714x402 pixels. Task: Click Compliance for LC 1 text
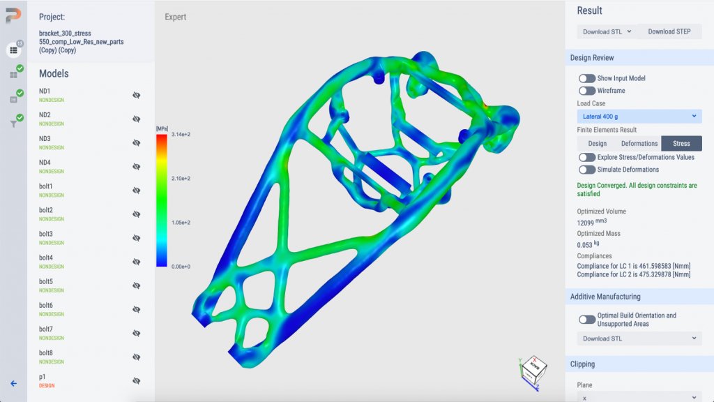coord(633,266)
